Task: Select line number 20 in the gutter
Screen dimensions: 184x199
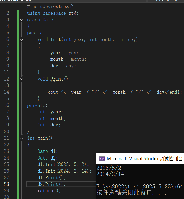Action: click(x=6, y=131)
